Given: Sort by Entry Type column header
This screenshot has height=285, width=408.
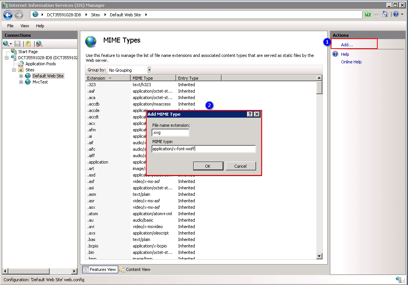Looking at the screenshot, I should [x=199, y=78].
